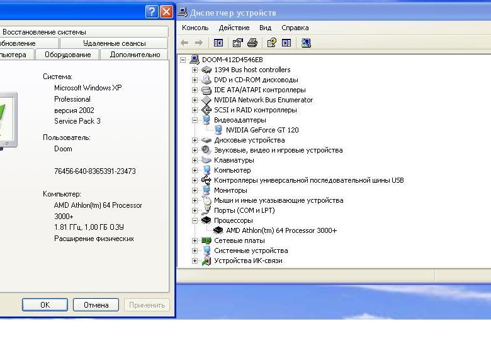Image resolution: width=491 pixels, height=339 pixels.
Task: Click the help question mark title button
Action: click(152, 12)
